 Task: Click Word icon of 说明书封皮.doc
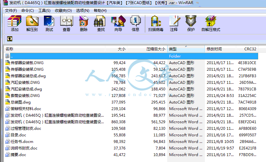(x=8, y=148)
